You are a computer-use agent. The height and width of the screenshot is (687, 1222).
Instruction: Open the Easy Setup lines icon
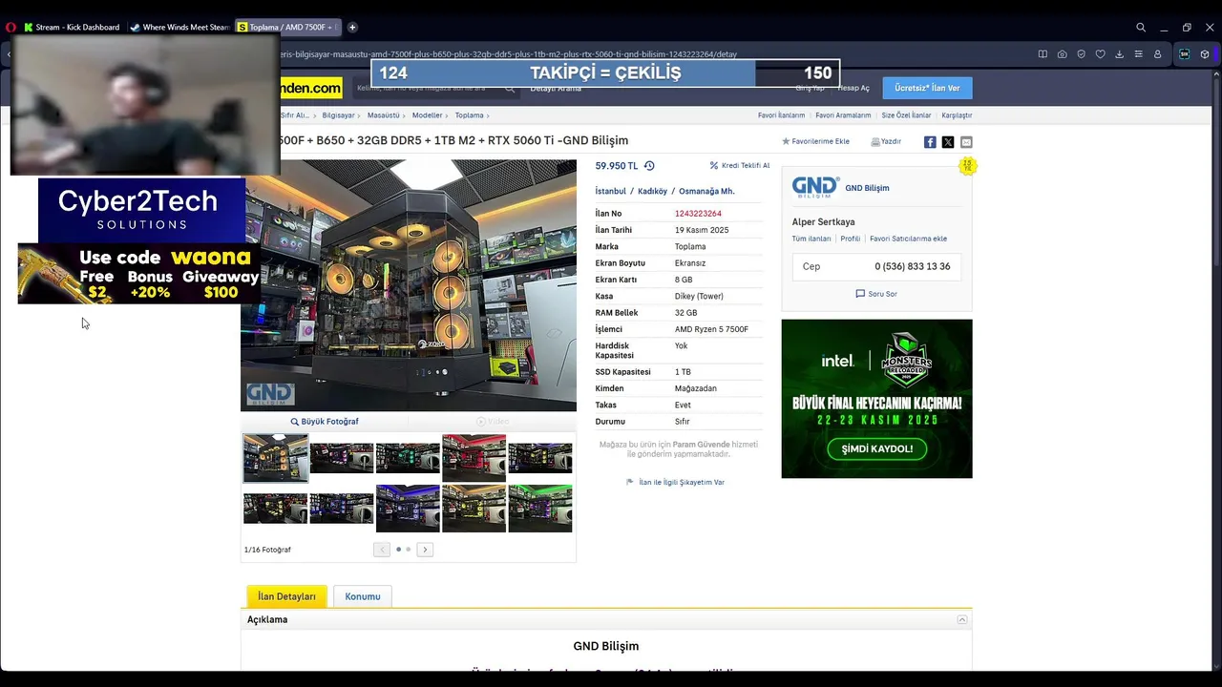pyautogui.click(x=1138, y=54)
